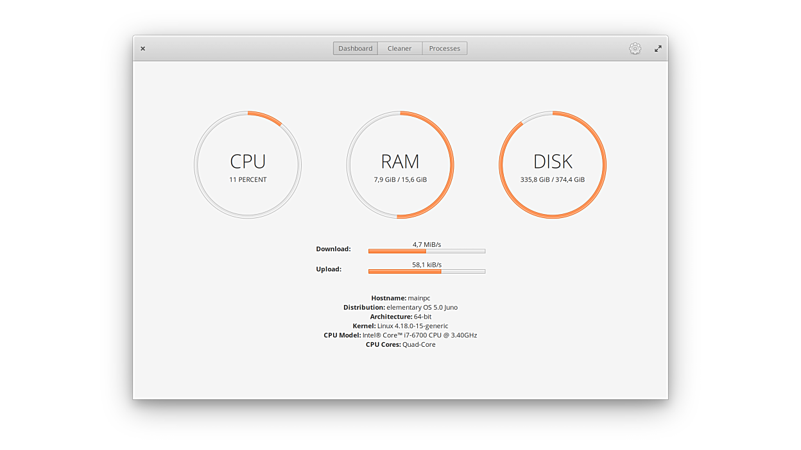801x450 pixels.
Task: Switch to the Processes tab
Action: point(444,49)
